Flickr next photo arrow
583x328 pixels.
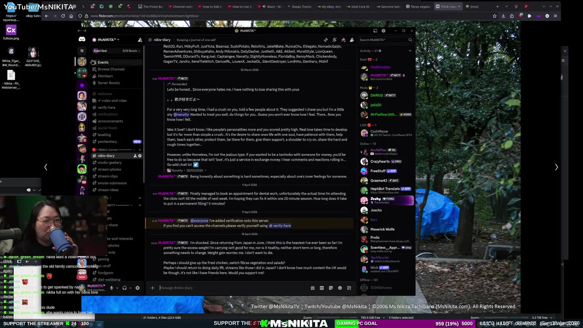coord(556,167)
